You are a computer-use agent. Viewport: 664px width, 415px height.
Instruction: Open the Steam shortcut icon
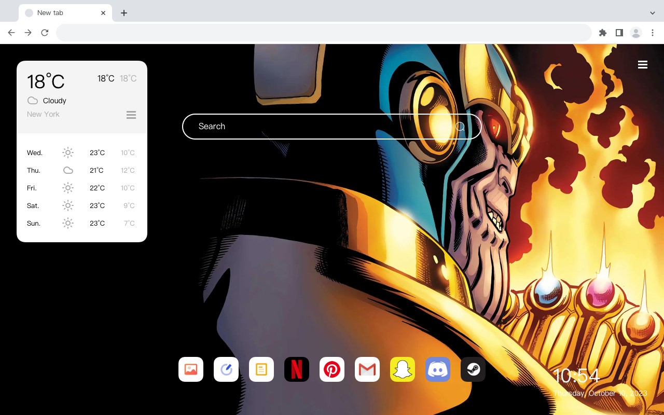coord(473,369)
